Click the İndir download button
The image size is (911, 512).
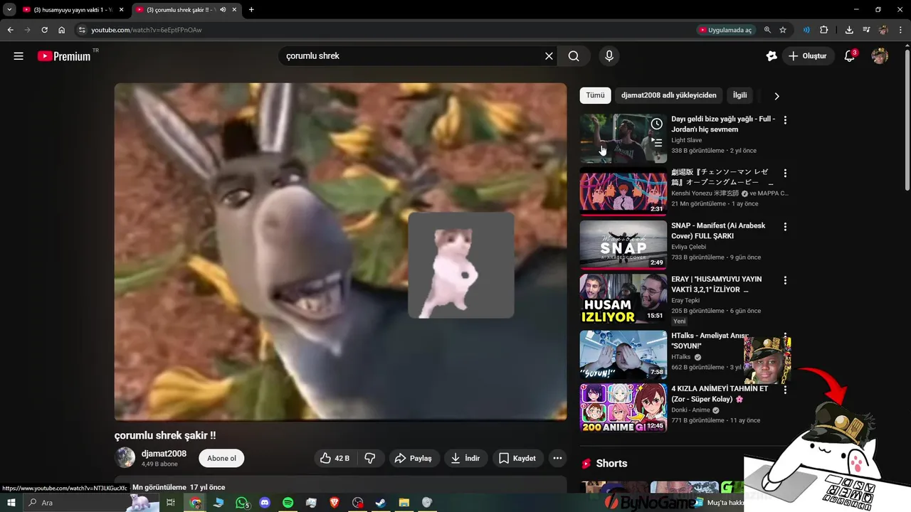click(x=465, y=458)
